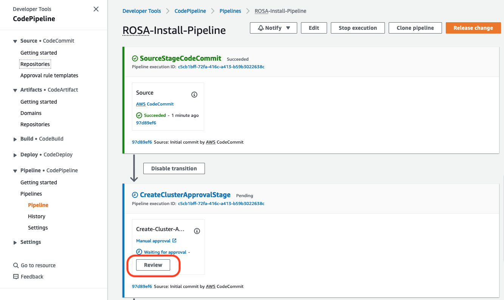This screenshot has height=300, width=504.
Task: Open info icon on the Create-Cluster action
Action: (x=197, y=231)
